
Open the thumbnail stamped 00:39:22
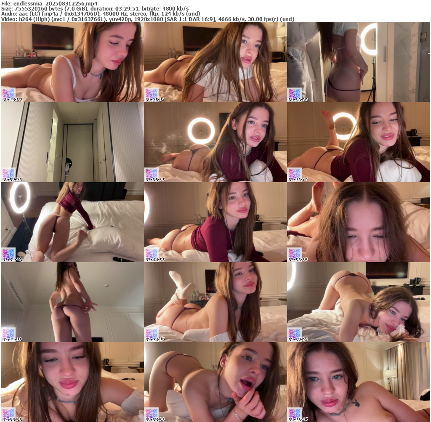(359, 62)
